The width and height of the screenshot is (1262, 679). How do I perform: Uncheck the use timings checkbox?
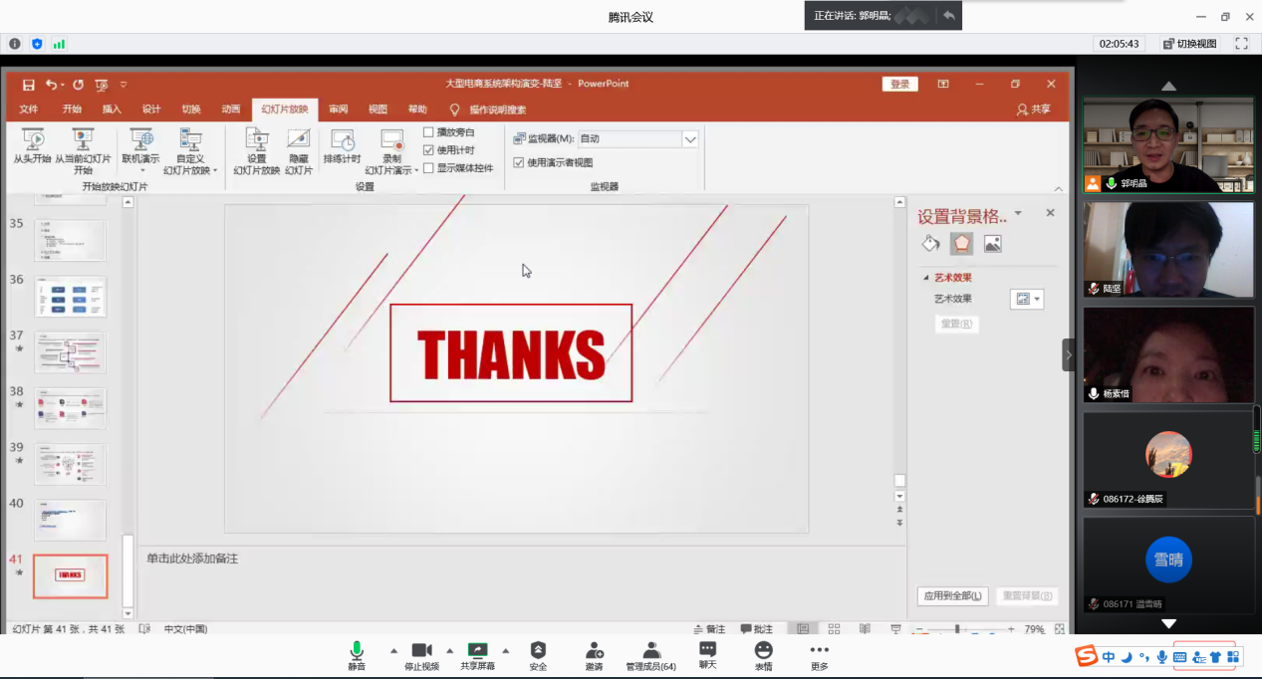coord(428,150)
